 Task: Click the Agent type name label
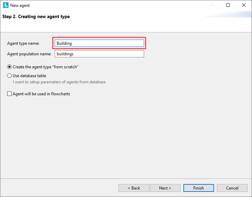23,43
